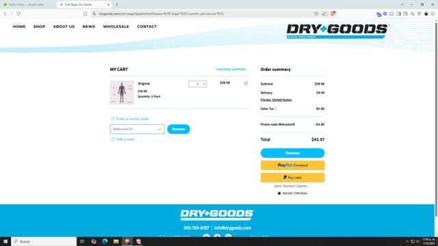The image size is (438, 246).
Task: Change delivery location Florida, United States
Action: 276,100
